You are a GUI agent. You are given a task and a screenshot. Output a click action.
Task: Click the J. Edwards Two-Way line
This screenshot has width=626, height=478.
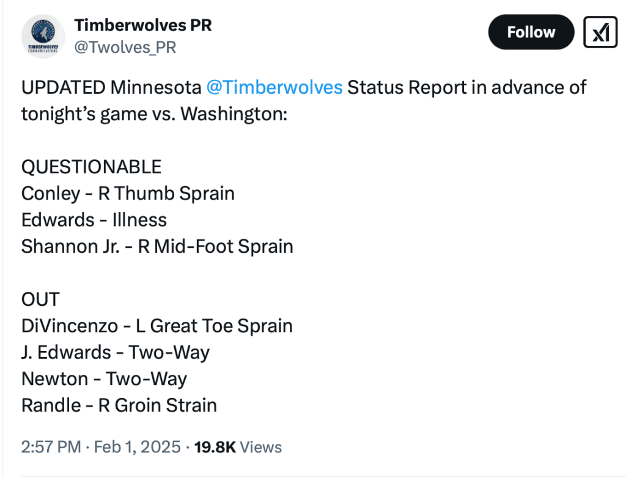[116, 352]
